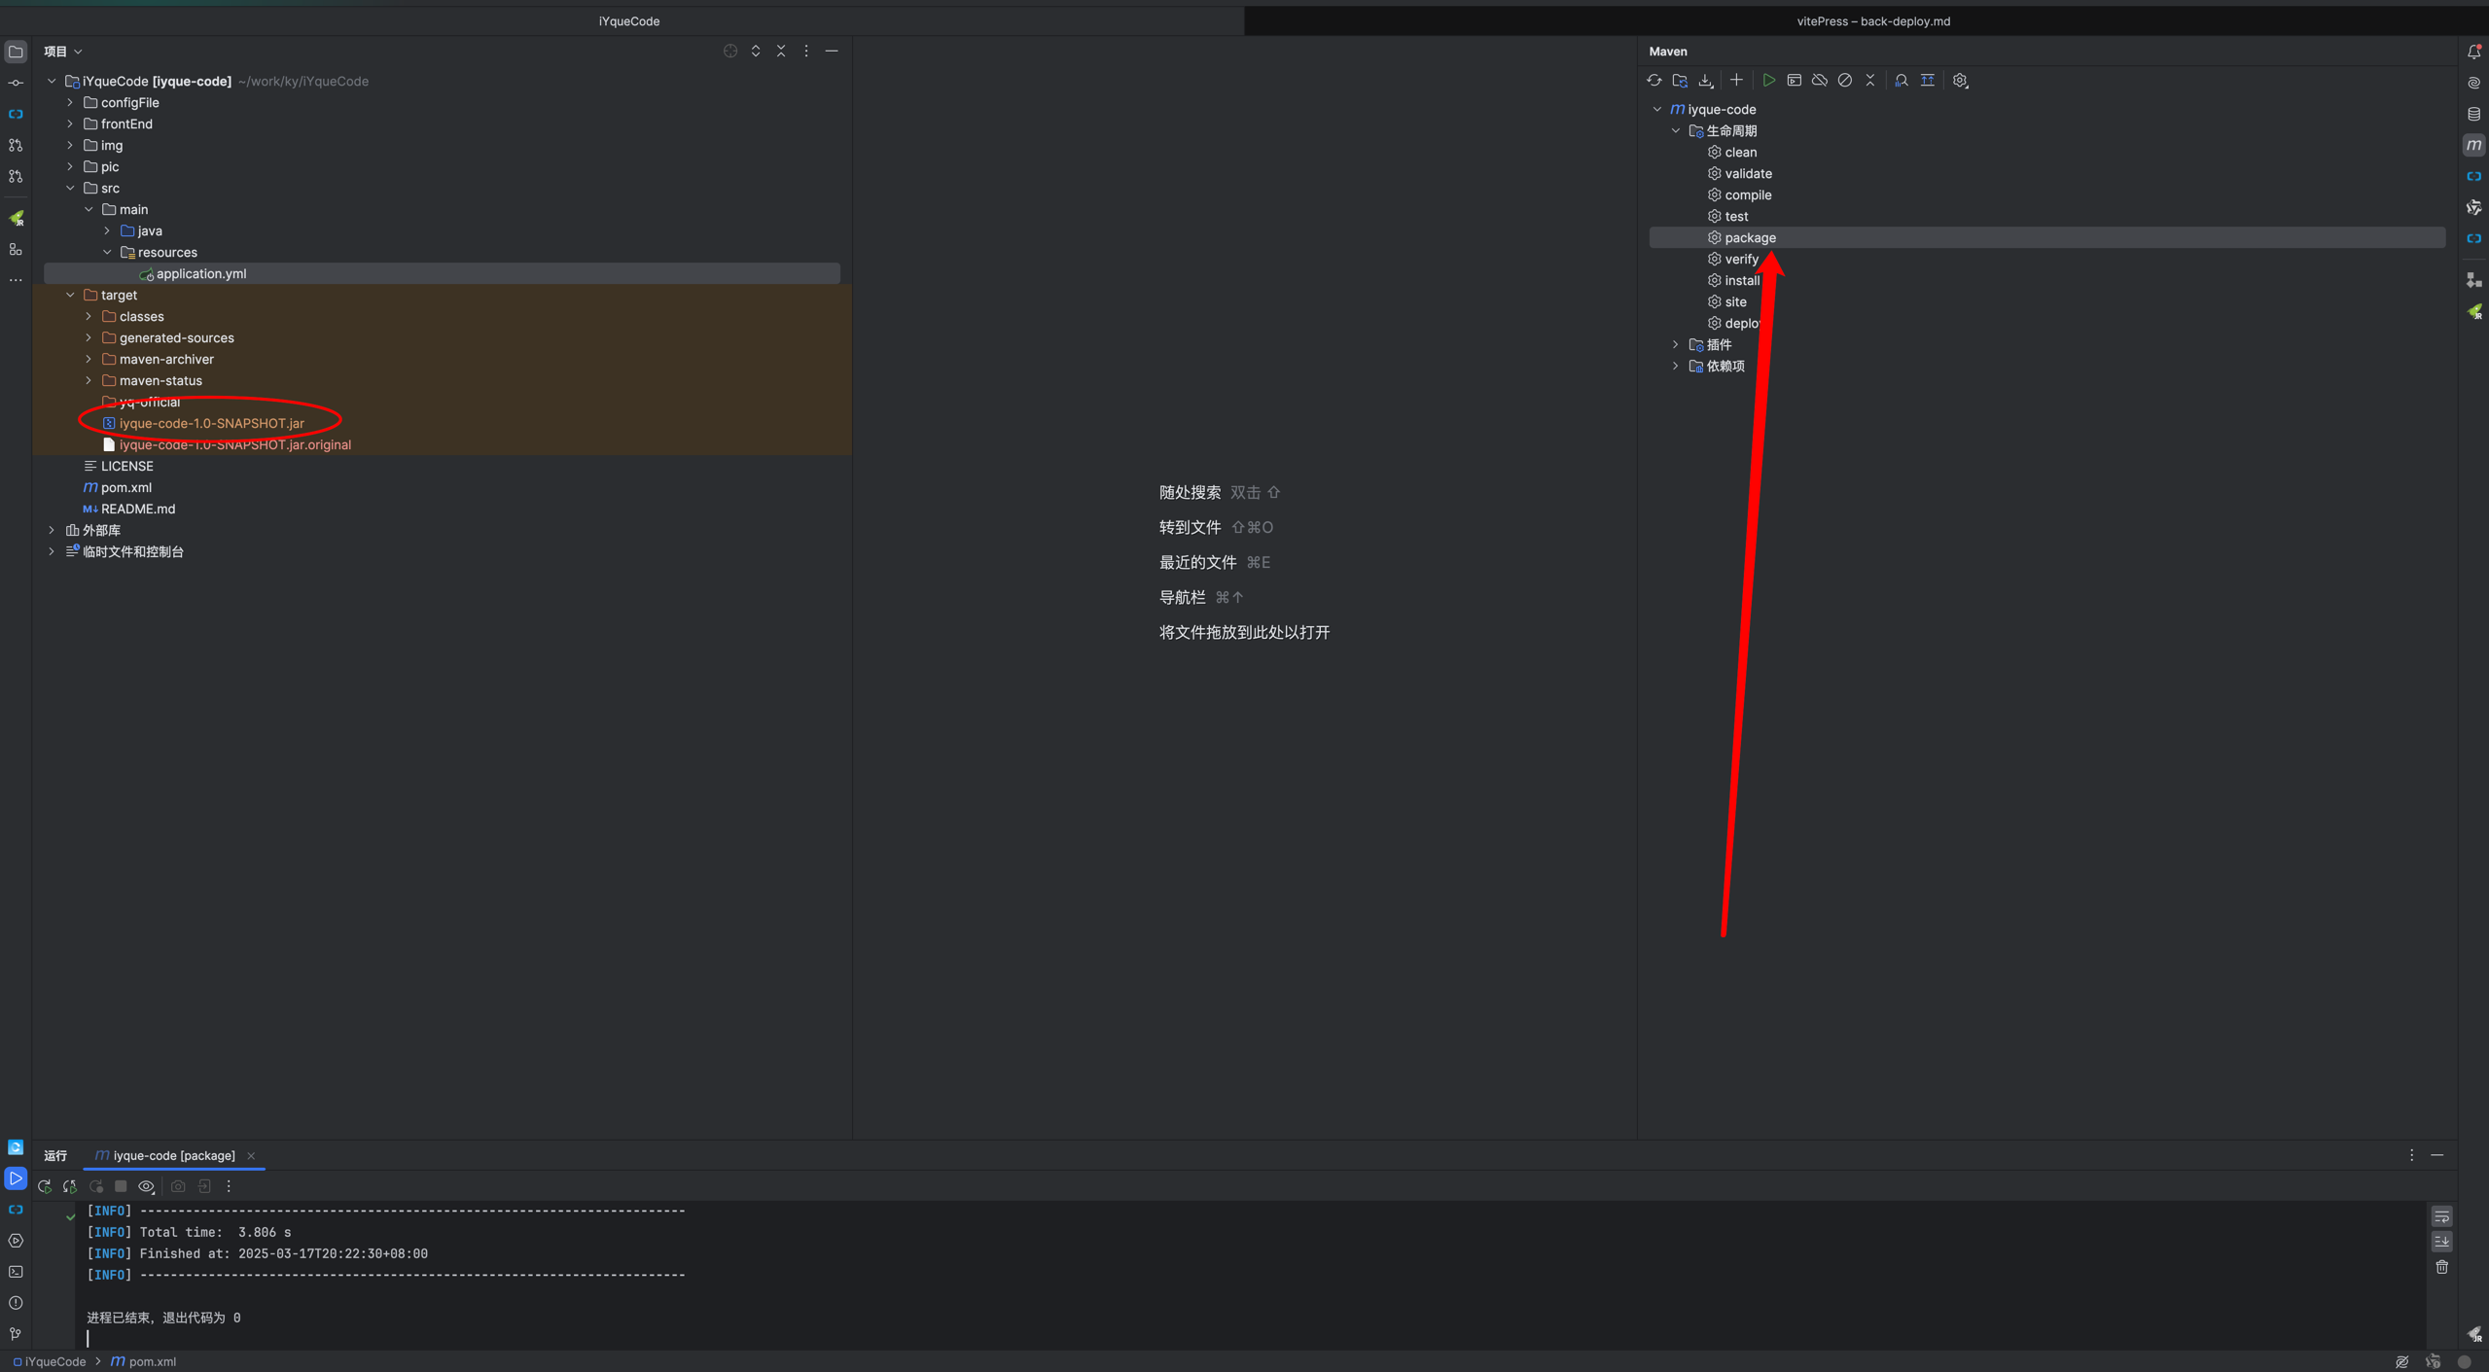
Task: Open Project panel options menu
Action: [x=806, y=51]
